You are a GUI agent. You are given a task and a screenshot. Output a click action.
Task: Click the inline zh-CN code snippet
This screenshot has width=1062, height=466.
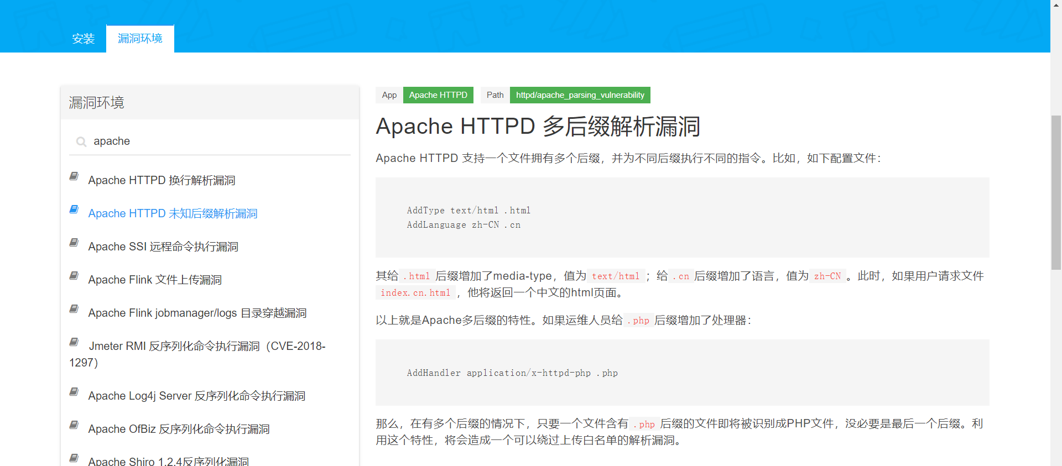tap(827, 276)
